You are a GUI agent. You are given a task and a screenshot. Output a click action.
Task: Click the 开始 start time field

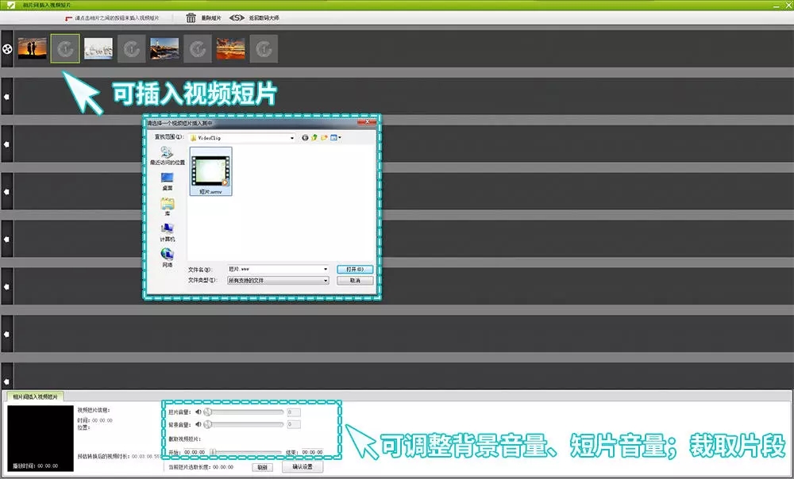point(195,452)
